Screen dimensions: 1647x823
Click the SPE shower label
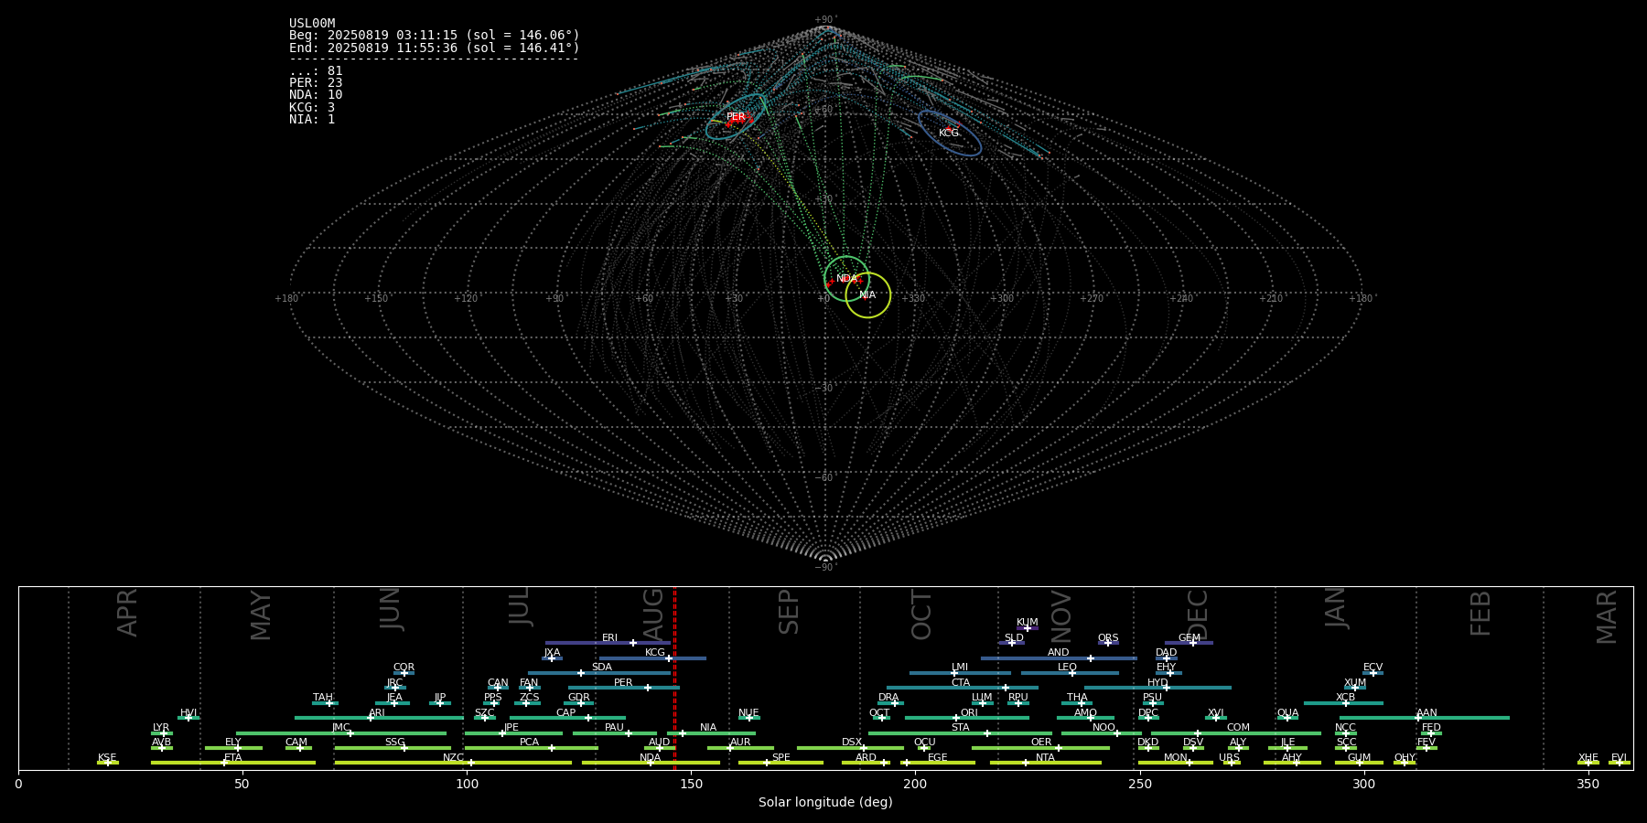click(x=780, y=758)
